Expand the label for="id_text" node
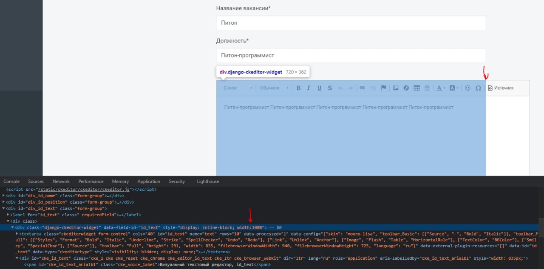 8,215
